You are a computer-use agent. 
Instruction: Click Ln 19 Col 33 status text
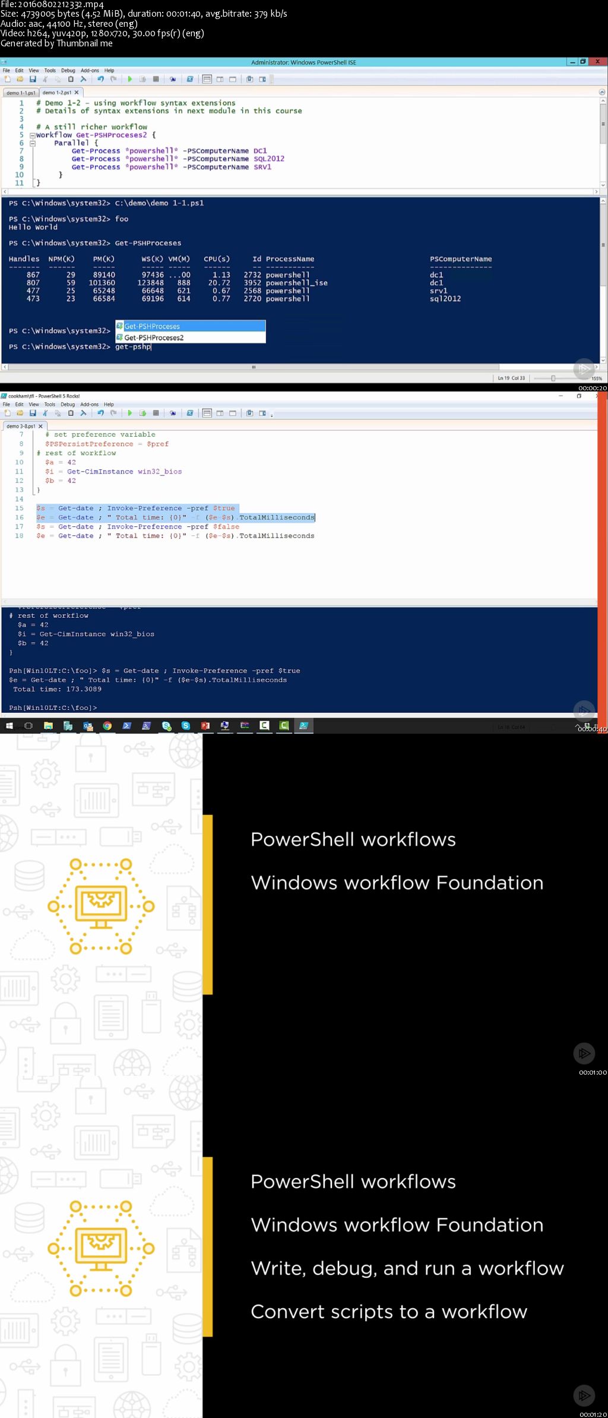(x=511, y=378)
